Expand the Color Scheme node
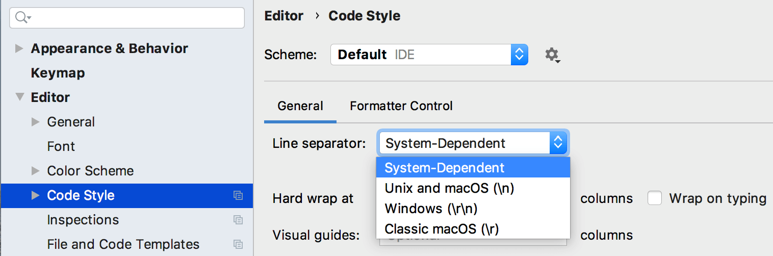This screenshot has width=773, height=256. click(35, 171)
